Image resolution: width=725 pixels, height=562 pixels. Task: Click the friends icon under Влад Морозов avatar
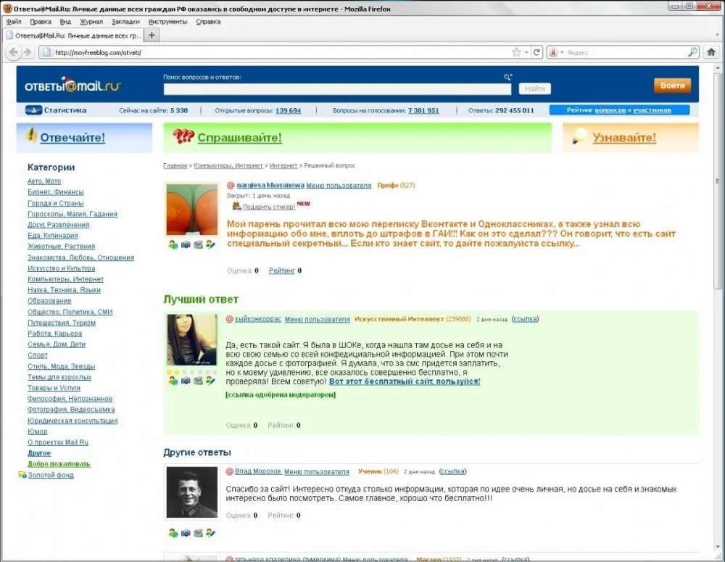click(173, 533)
